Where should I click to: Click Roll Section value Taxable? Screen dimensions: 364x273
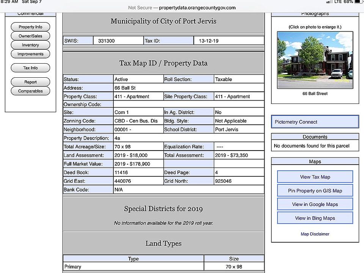coord(223,79)
